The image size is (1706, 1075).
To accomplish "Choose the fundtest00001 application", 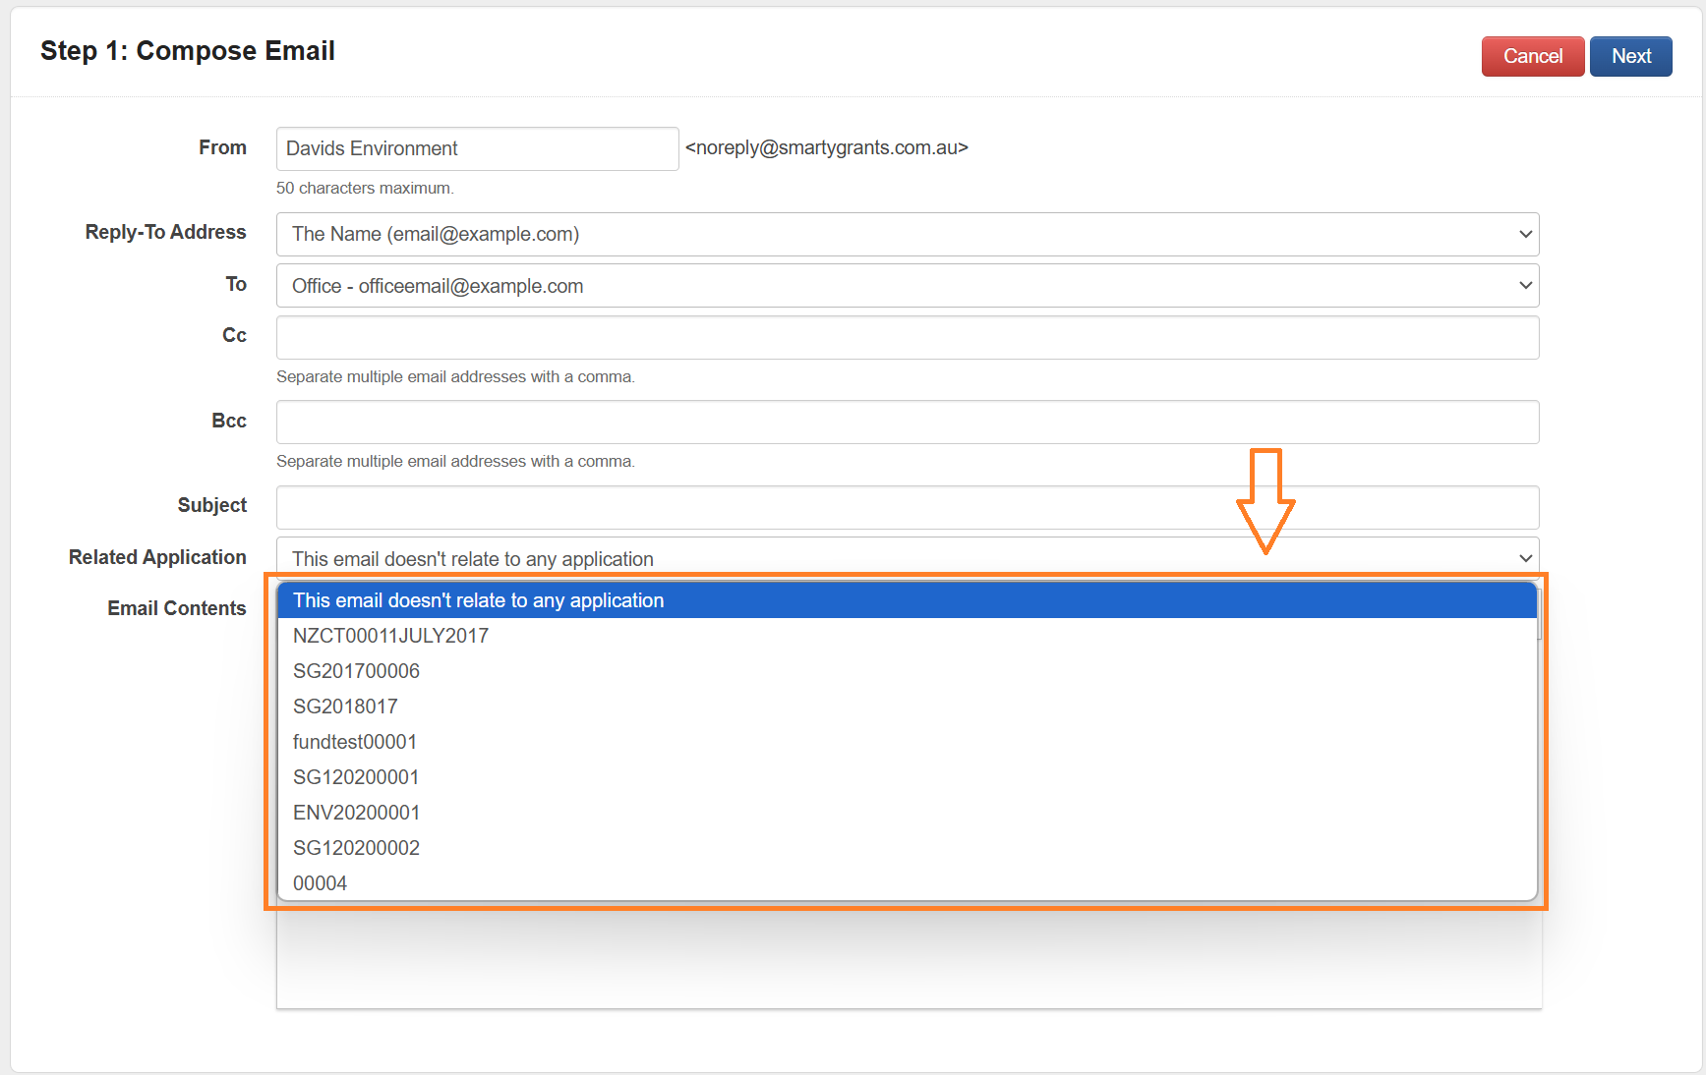I will (x=354, y=742).
